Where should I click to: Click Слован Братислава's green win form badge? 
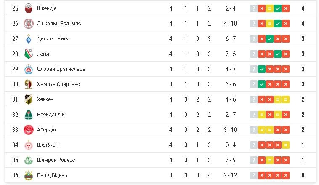[x=262, y=69]
